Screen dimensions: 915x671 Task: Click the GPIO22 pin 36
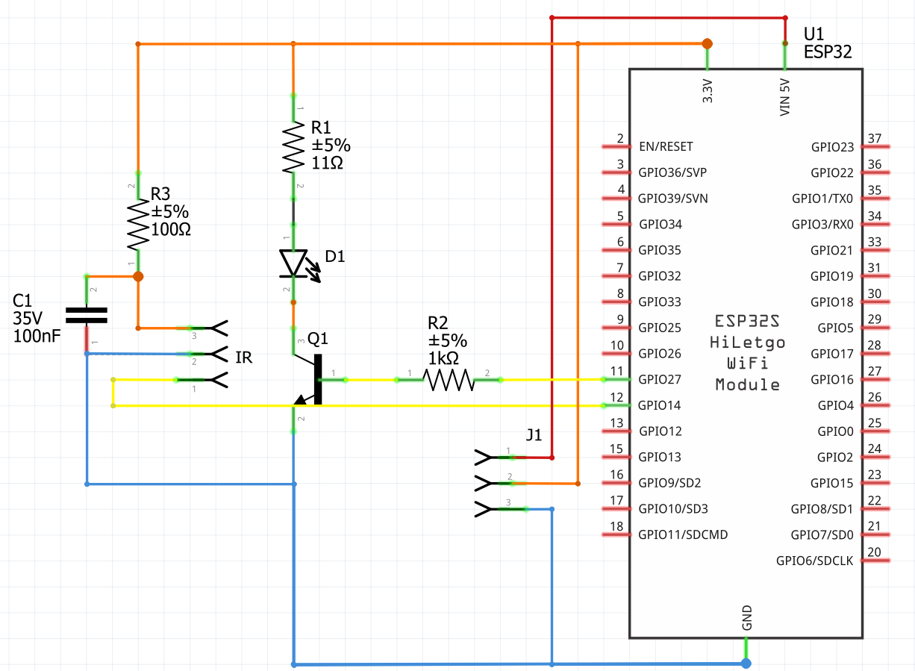coord(876,172)
